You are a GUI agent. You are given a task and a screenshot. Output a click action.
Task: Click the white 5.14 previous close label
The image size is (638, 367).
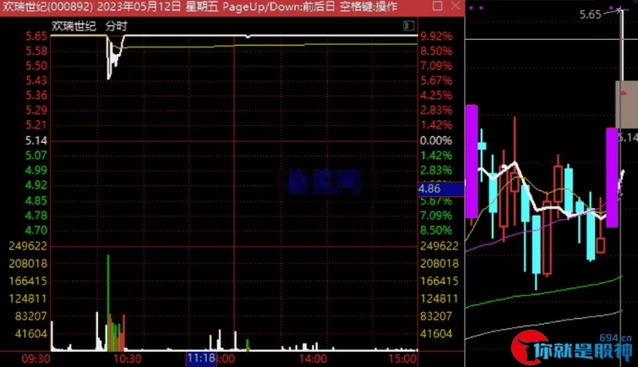tap(36, 140)
